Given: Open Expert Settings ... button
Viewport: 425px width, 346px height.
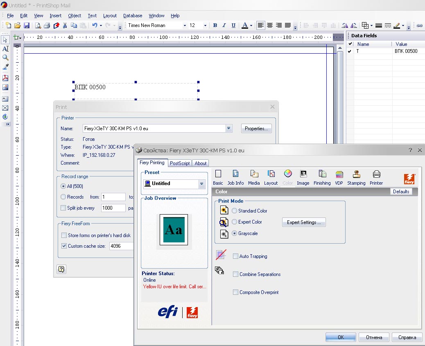Looking at the screenshot, I should (x=304, y=222).
